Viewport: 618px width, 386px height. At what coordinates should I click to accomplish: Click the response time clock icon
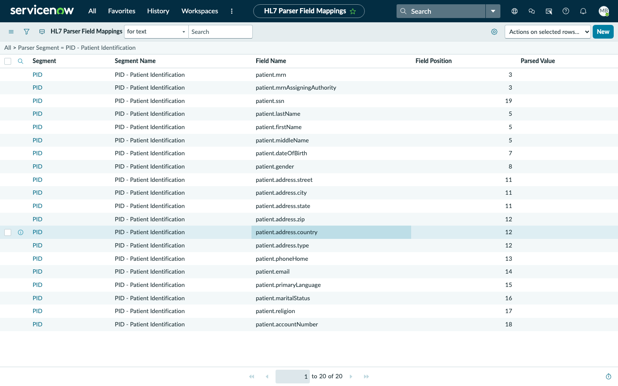point(609,377)
